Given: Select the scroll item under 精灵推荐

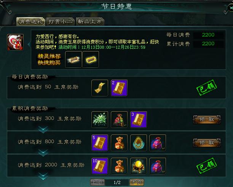Looking at the screenshot, I should coord(73,59).
